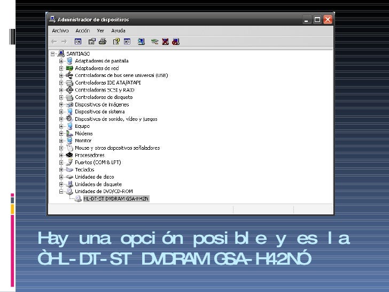Click the sound, video and games speaker icon

(x=69, y=119)
